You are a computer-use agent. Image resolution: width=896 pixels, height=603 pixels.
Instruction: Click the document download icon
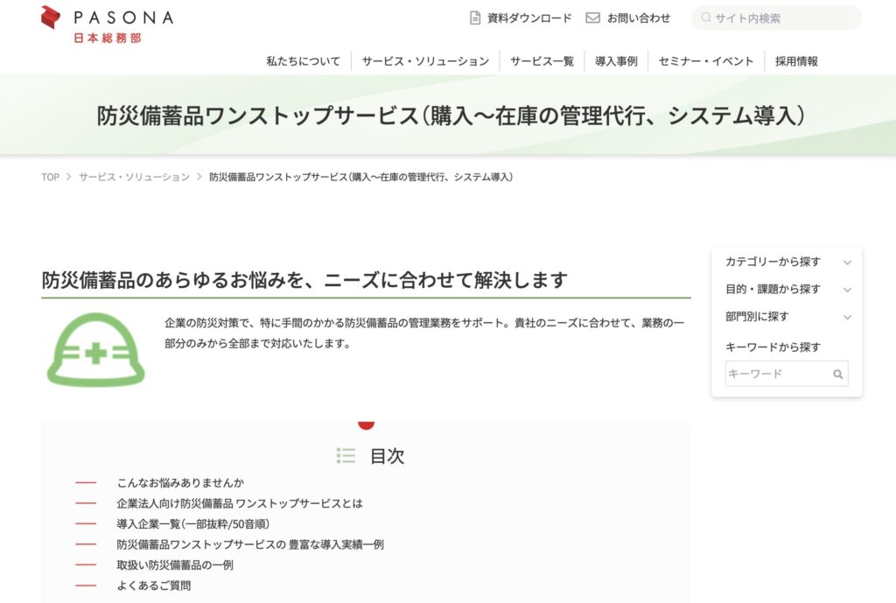pyautogui.click(x=475, y=18)
